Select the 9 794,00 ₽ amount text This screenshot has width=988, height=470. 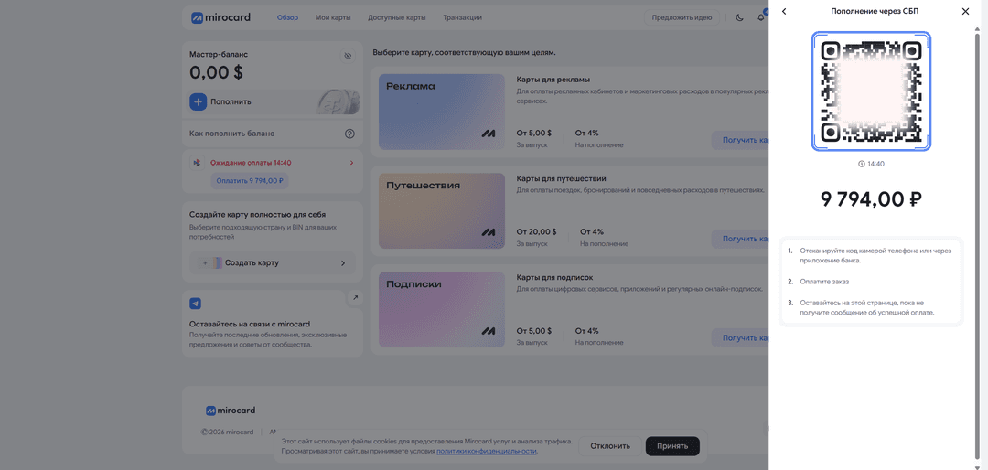pyautogui.click(x=871, y=199)
